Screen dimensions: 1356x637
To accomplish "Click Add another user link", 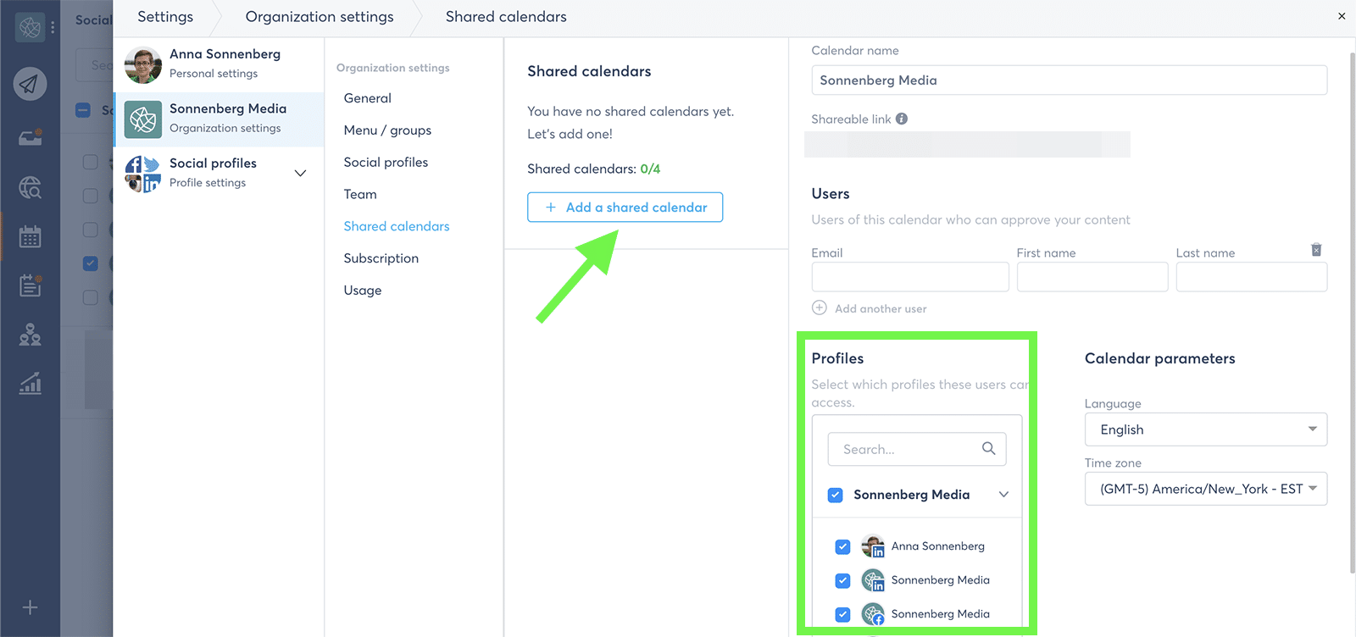I will pyautogui.click(x=880, y=309).
